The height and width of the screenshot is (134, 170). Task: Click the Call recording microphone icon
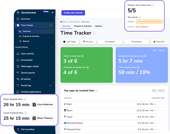[18, 129]
